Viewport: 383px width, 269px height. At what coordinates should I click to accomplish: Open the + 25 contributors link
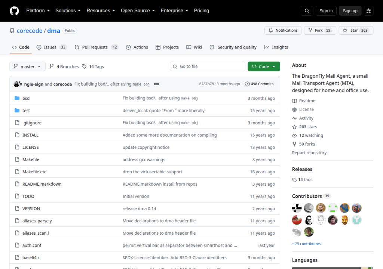pyautogui.click(x=307, y=244)
